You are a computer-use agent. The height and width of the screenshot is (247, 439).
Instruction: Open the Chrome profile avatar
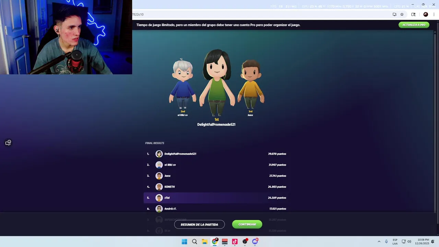(x=426, y=14)
